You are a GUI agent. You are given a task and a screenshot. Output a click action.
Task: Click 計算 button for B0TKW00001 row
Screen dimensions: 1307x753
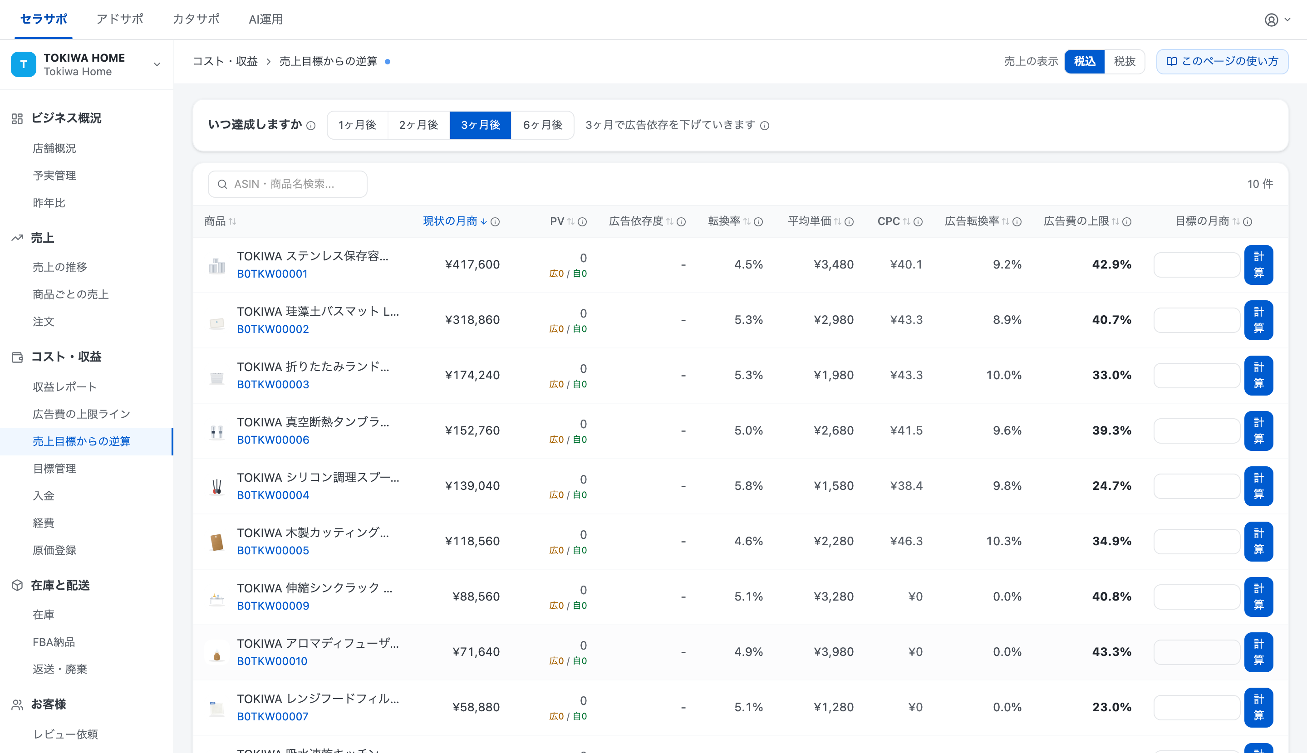pyautogui.click(x=1258, y=265)
